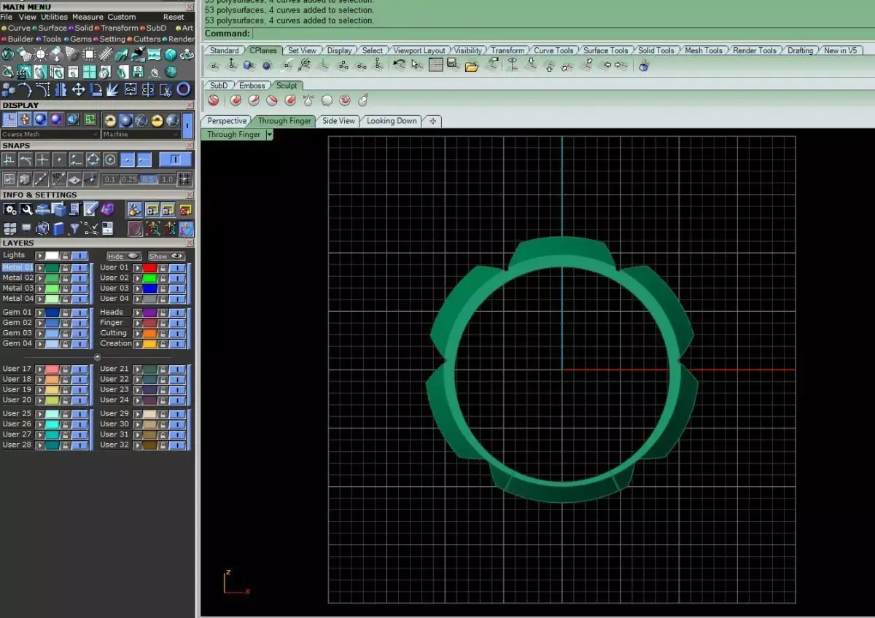Viewport: 875px width, 618px height.
Task: Select the Metal 01 layer name
Action: (17, 267)
